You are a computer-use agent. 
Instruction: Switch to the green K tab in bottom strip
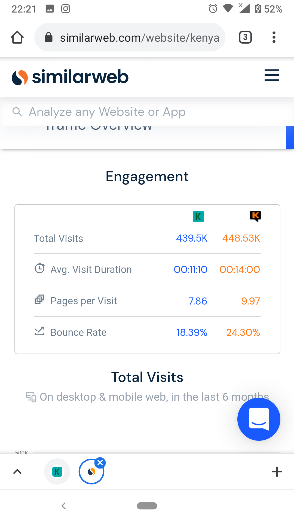tap(57, 472)
